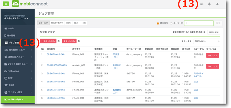This screenshot has width=231, height=108.
Task: Open device 68:96:7b:4c:92:6c in row 1
Action: click(x=56, y=54)
